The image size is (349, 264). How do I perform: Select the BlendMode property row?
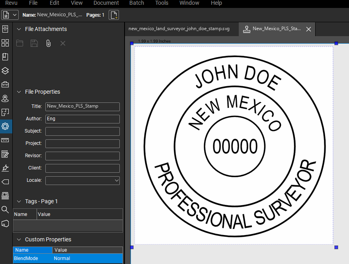[x=68, y=258]
